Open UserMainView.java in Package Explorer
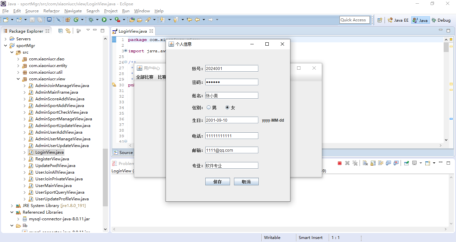This screenshot has height=242, width=456. pyautogui.click(x=53, y=186)
